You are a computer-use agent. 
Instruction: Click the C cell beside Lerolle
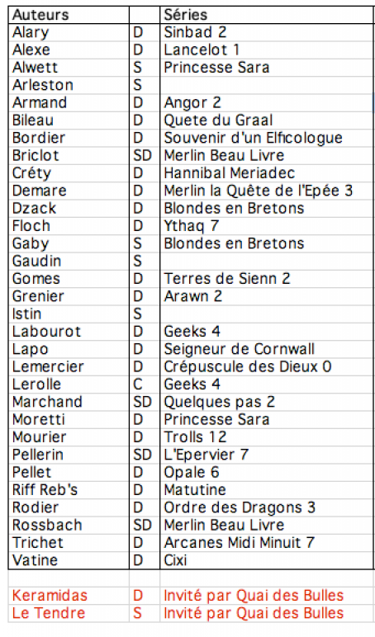pyautogui.click(x=145, y=385)
